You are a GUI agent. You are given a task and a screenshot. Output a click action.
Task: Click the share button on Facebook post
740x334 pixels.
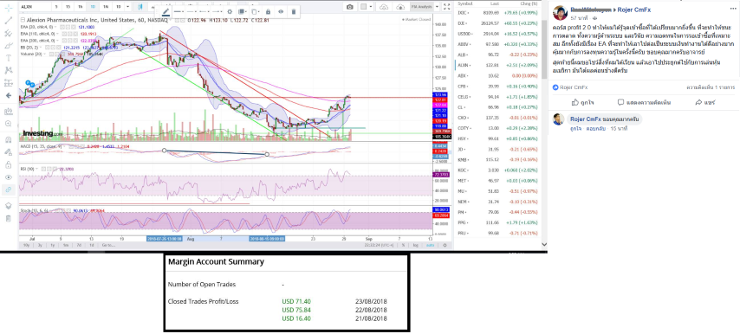coord(705,102)
